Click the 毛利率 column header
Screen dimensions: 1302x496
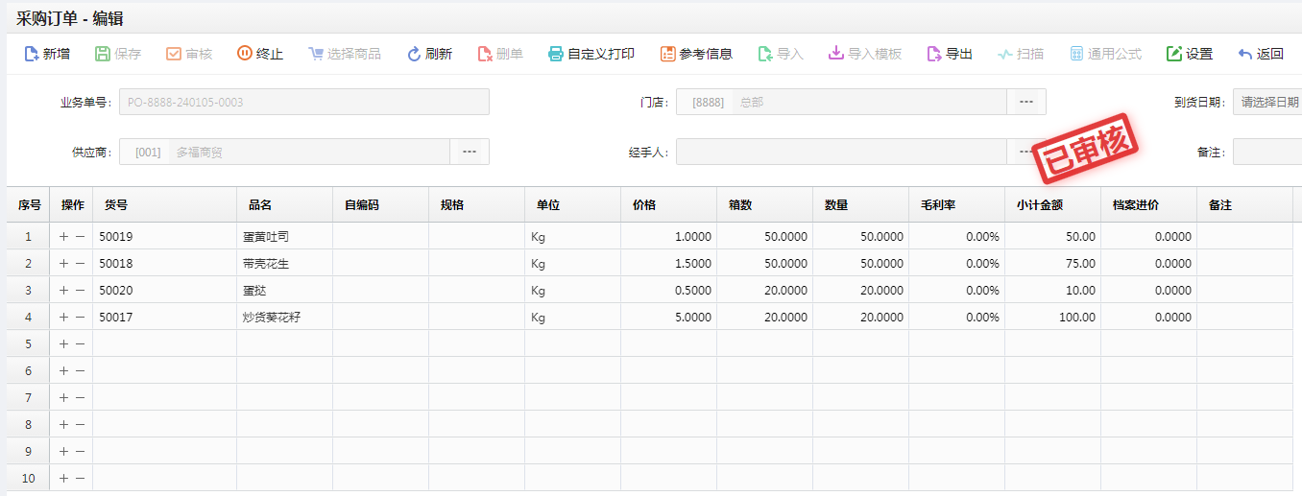957,205
